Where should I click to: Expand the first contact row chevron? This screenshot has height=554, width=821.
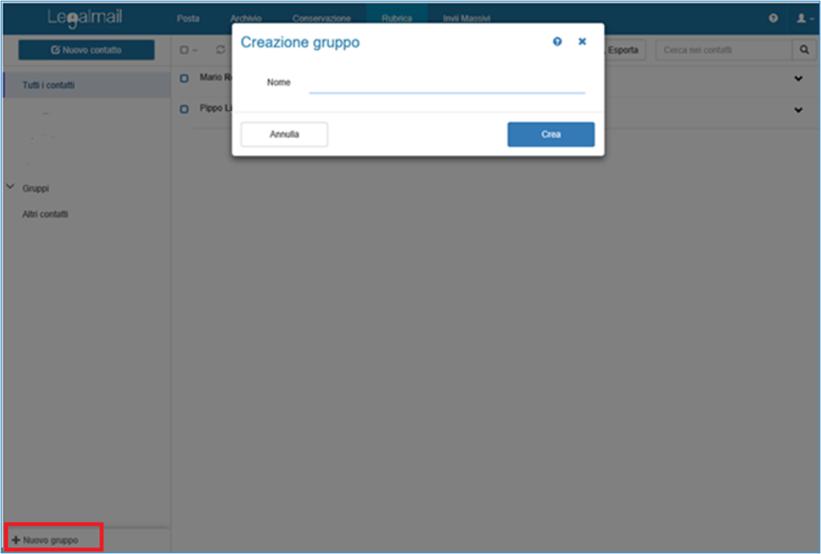(x=797, y=79)
